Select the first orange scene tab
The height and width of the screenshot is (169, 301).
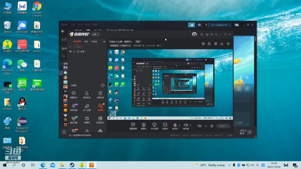[x=77, y=41]
